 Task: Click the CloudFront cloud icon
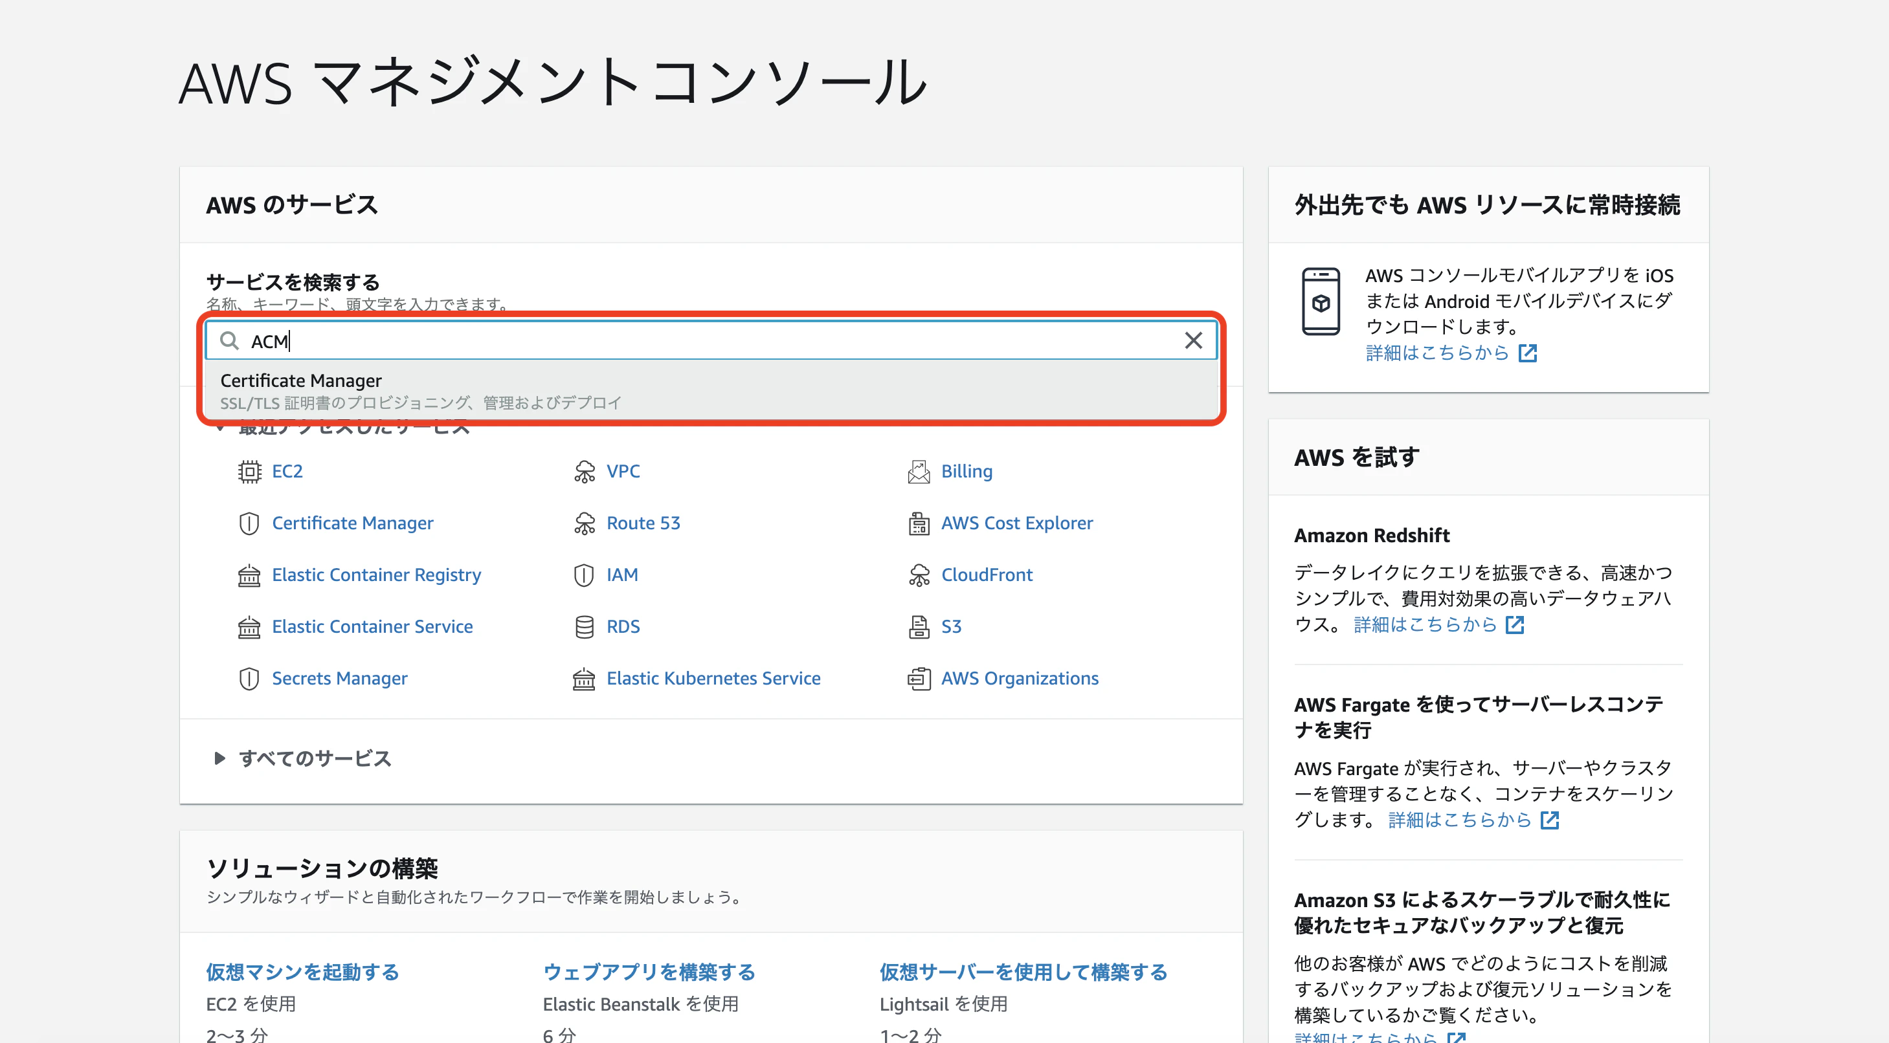pos(918,575)
